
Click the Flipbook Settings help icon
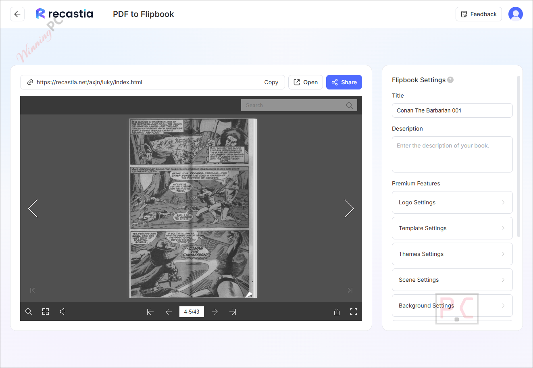(x=450, y=80)
